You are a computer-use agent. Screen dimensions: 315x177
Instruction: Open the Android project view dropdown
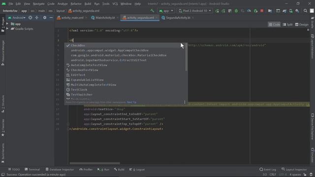pos(17,18)
